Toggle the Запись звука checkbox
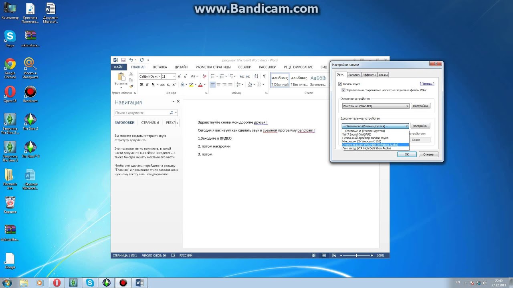513x288 pixels. coord(340,84)
